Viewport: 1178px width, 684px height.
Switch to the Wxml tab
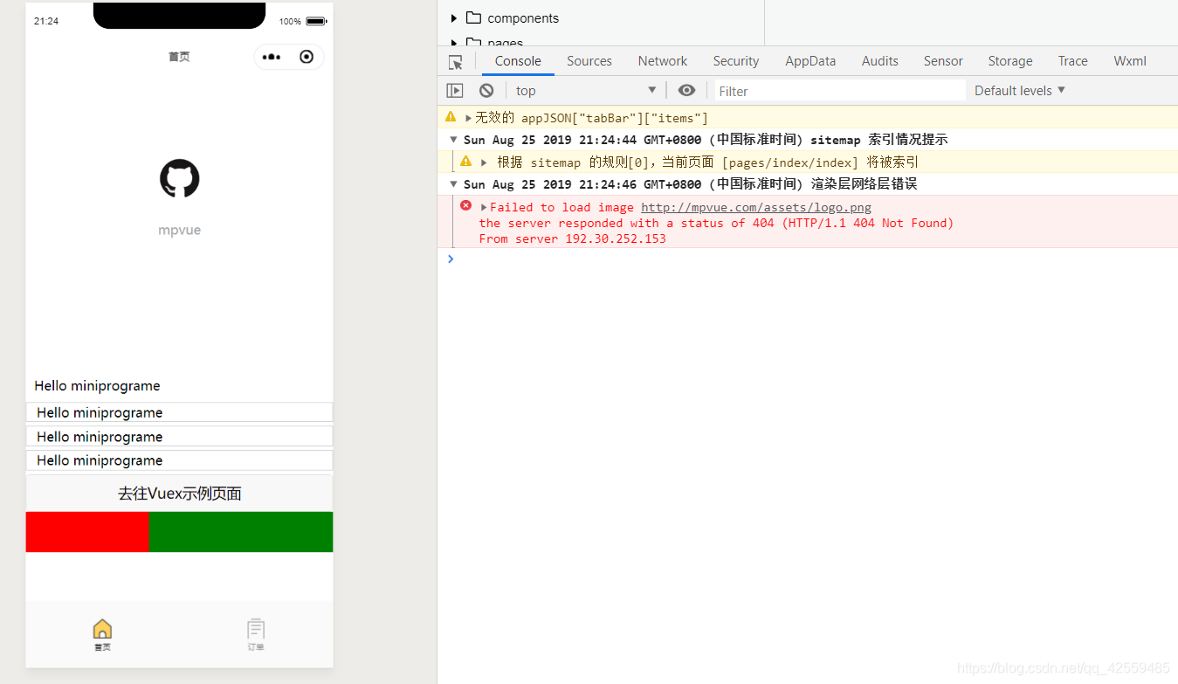tap(1130, 61)
